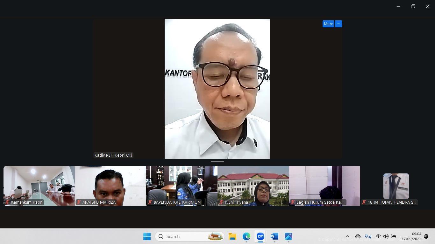Screen dimensions: 435x244
Task: Open the Windows Start menu
Action: point(147,236)
